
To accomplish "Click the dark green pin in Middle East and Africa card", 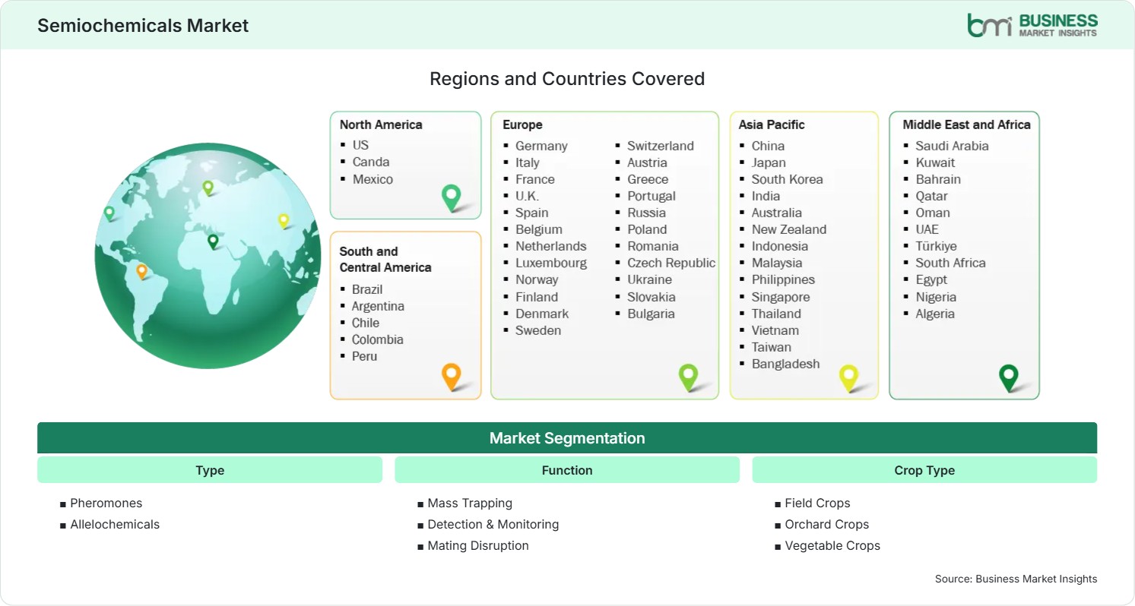I will click(x=1009, y=378).
